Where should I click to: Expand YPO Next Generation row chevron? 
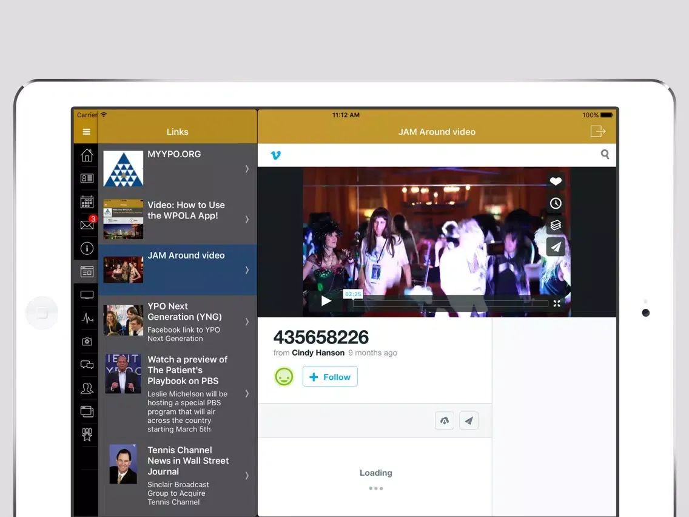(247, 322)
